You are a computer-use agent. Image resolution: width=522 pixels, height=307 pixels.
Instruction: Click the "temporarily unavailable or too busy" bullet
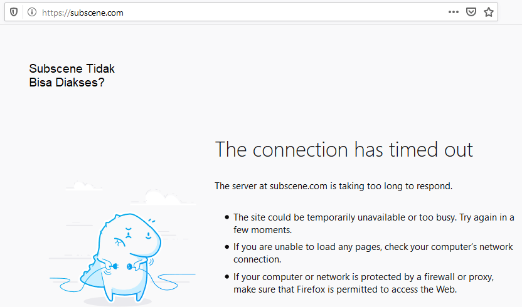coord(373,223)
